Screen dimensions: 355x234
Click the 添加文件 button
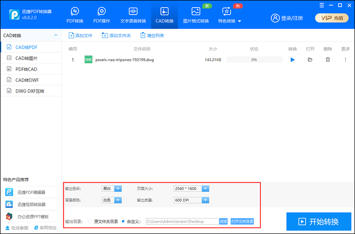(x=80, y=35)
